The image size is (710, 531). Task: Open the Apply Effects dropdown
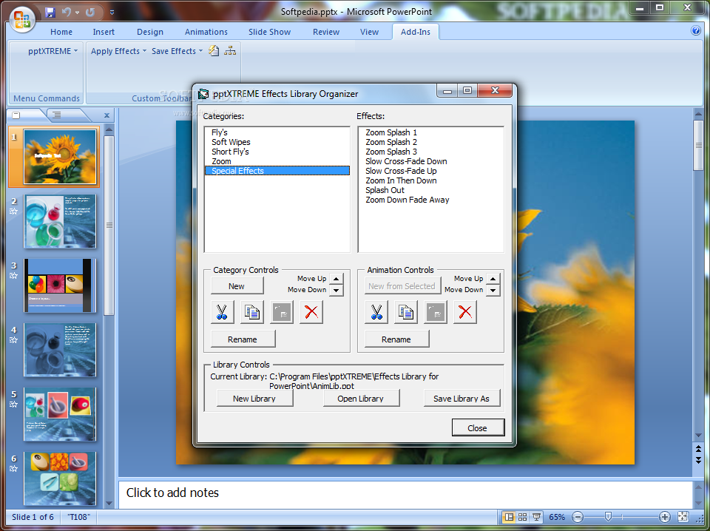pyautogui.click(x=118, y=51)
